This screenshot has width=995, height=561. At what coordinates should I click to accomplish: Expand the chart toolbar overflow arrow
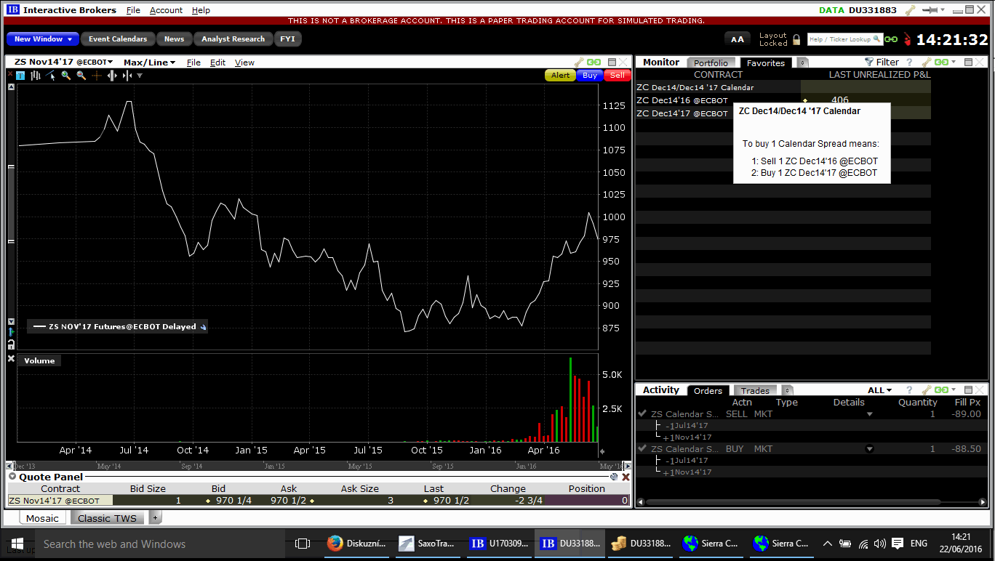[140, 76]
